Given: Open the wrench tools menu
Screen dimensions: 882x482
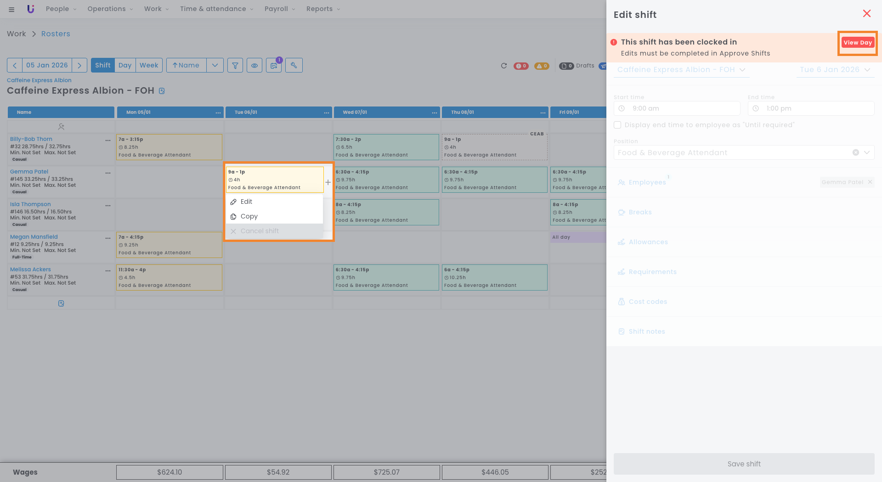Looking at the screenshot, I should tap(294, 65).
